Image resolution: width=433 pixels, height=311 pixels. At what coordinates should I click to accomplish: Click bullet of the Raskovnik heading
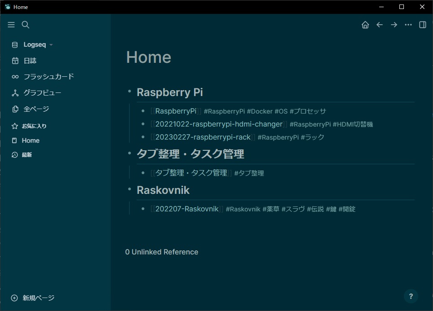(129, 189)
